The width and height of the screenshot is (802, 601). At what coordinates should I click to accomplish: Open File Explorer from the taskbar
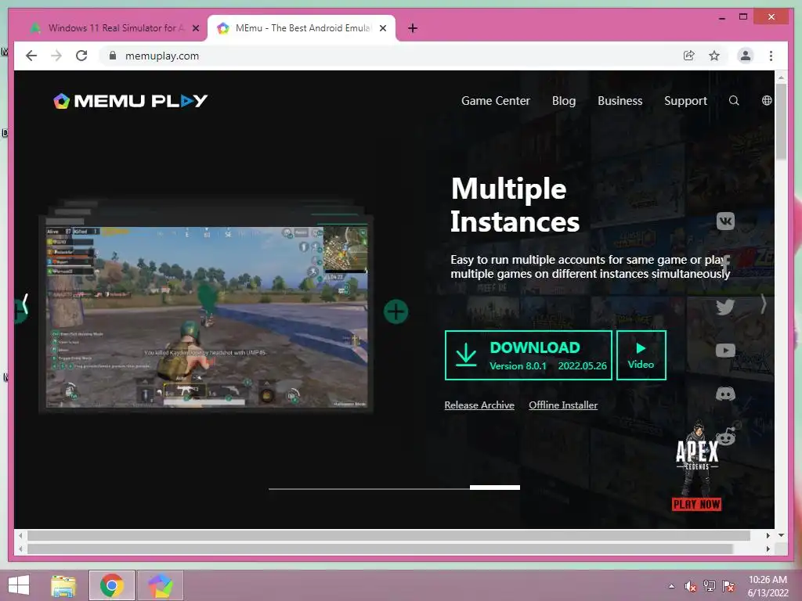pyautogui.click(x=63, y=585)
